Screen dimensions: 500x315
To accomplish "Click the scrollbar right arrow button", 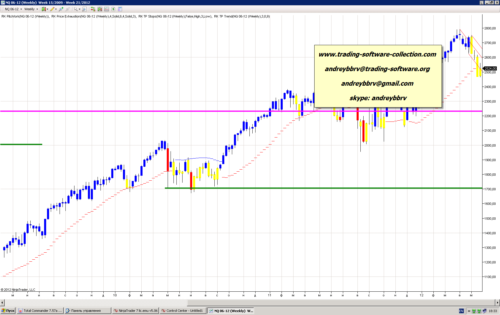I will 497,302.
